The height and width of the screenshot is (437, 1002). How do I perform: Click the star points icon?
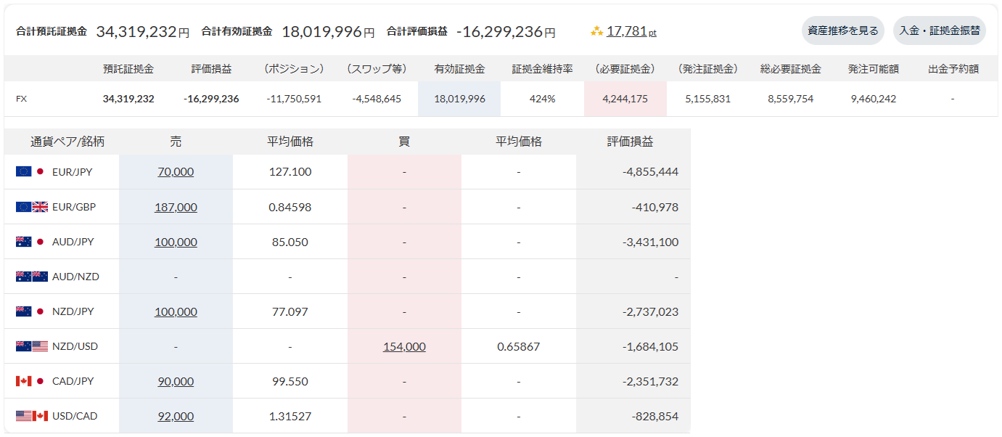pos(596,31)
